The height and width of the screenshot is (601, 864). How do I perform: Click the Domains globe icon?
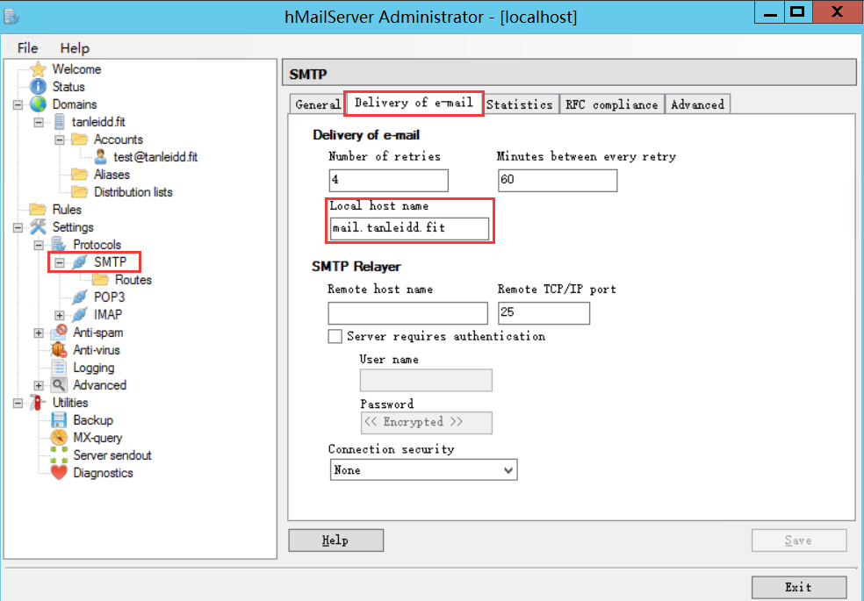click(x=38, y=104)
